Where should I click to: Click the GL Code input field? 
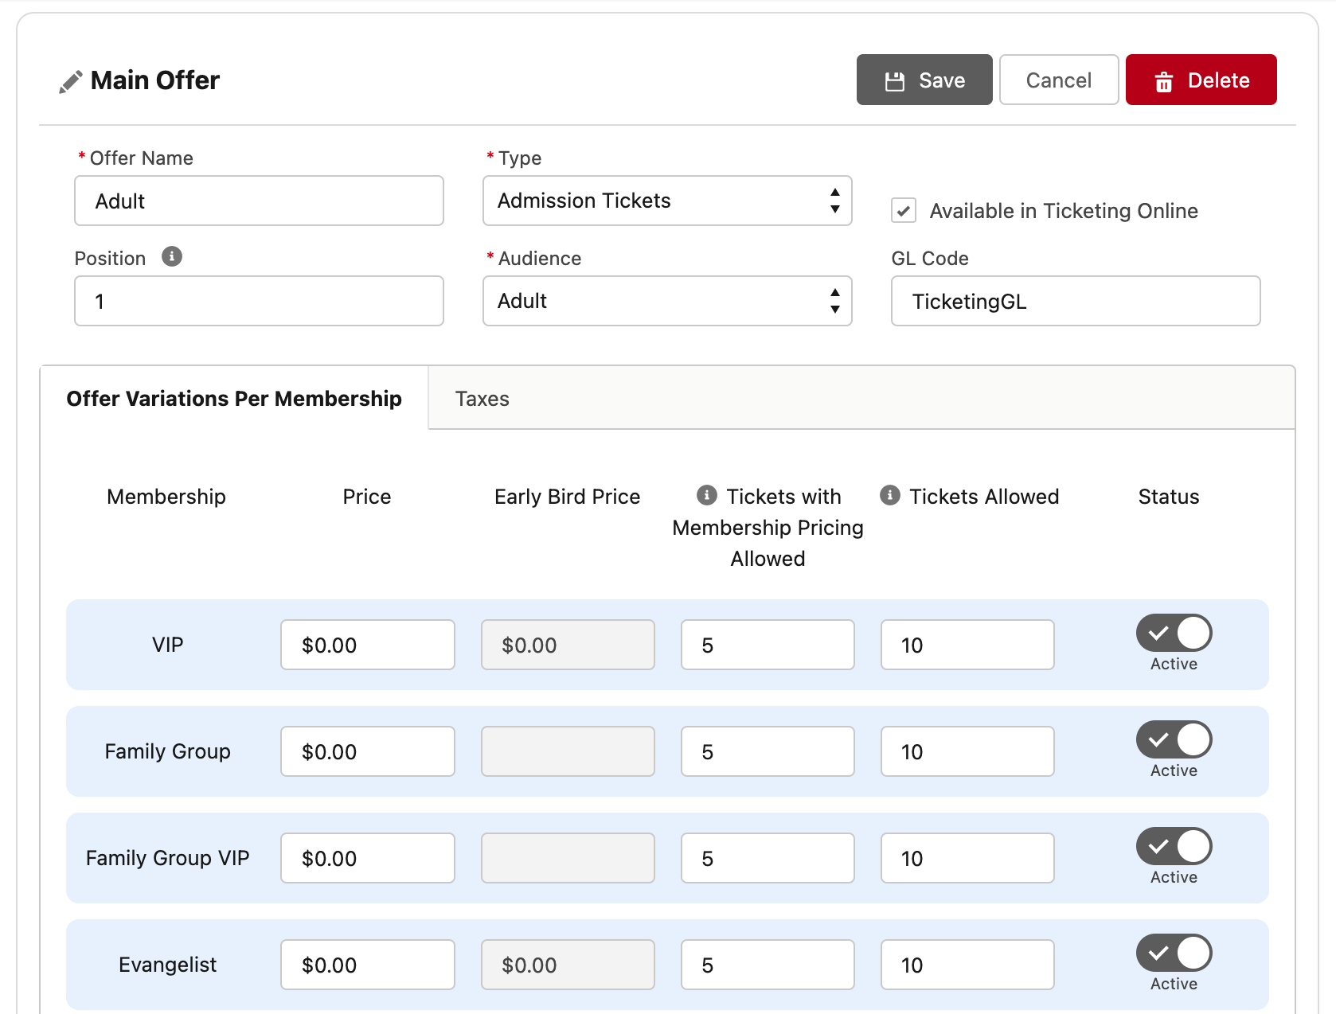click(1075, 301)
